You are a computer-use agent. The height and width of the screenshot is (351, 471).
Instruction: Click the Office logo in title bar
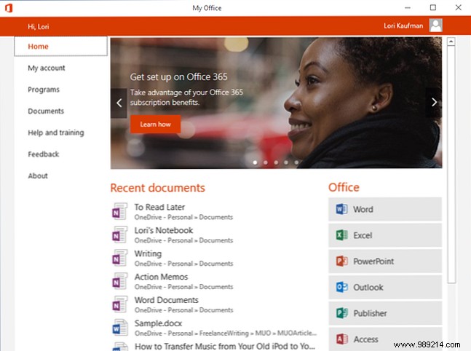pos(9,8)
